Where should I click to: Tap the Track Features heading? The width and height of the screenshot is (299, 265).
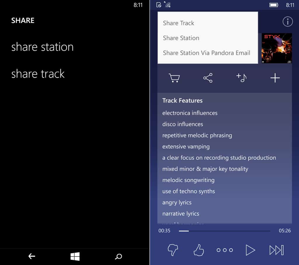[x=182, y=100]
